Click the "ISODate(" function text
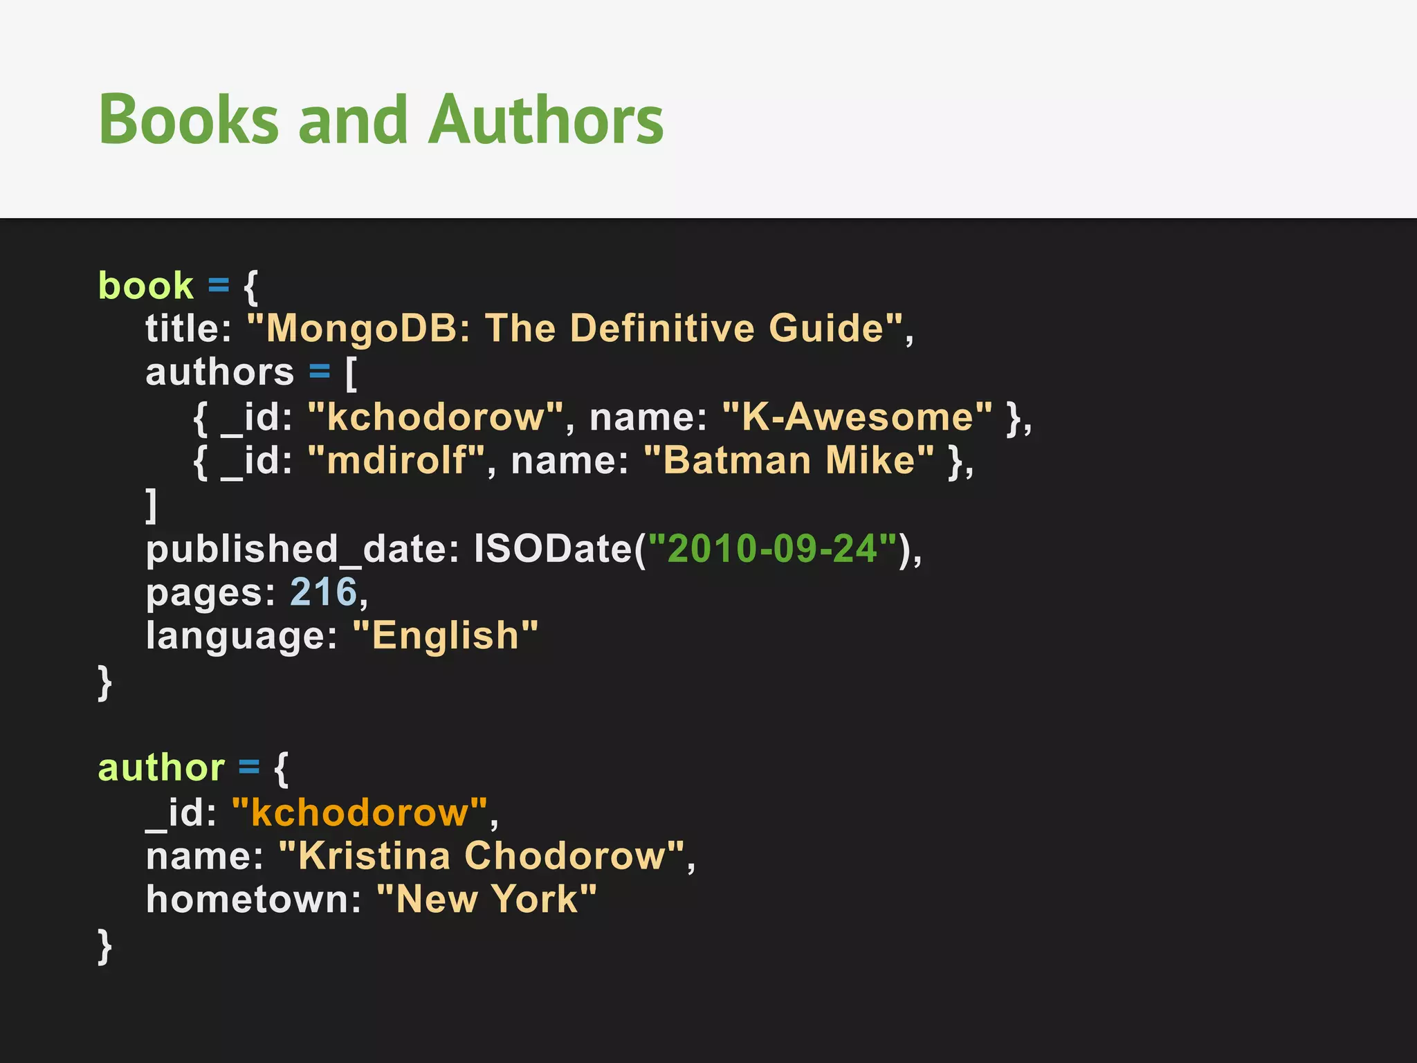Viewport: 1417px width, 1063px height. [x=560, y=549]
